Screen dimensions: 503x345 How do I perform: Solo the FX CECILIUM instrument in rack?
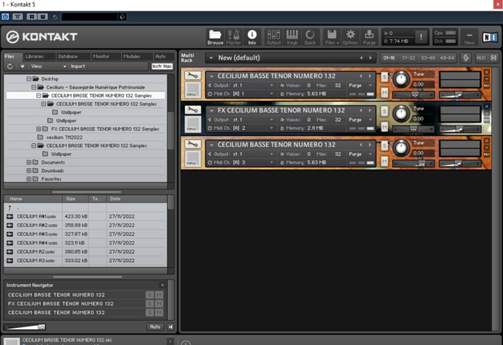click(x=384, y=111)
